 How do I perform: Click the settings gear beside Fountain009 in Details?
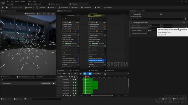click(161, 14)
